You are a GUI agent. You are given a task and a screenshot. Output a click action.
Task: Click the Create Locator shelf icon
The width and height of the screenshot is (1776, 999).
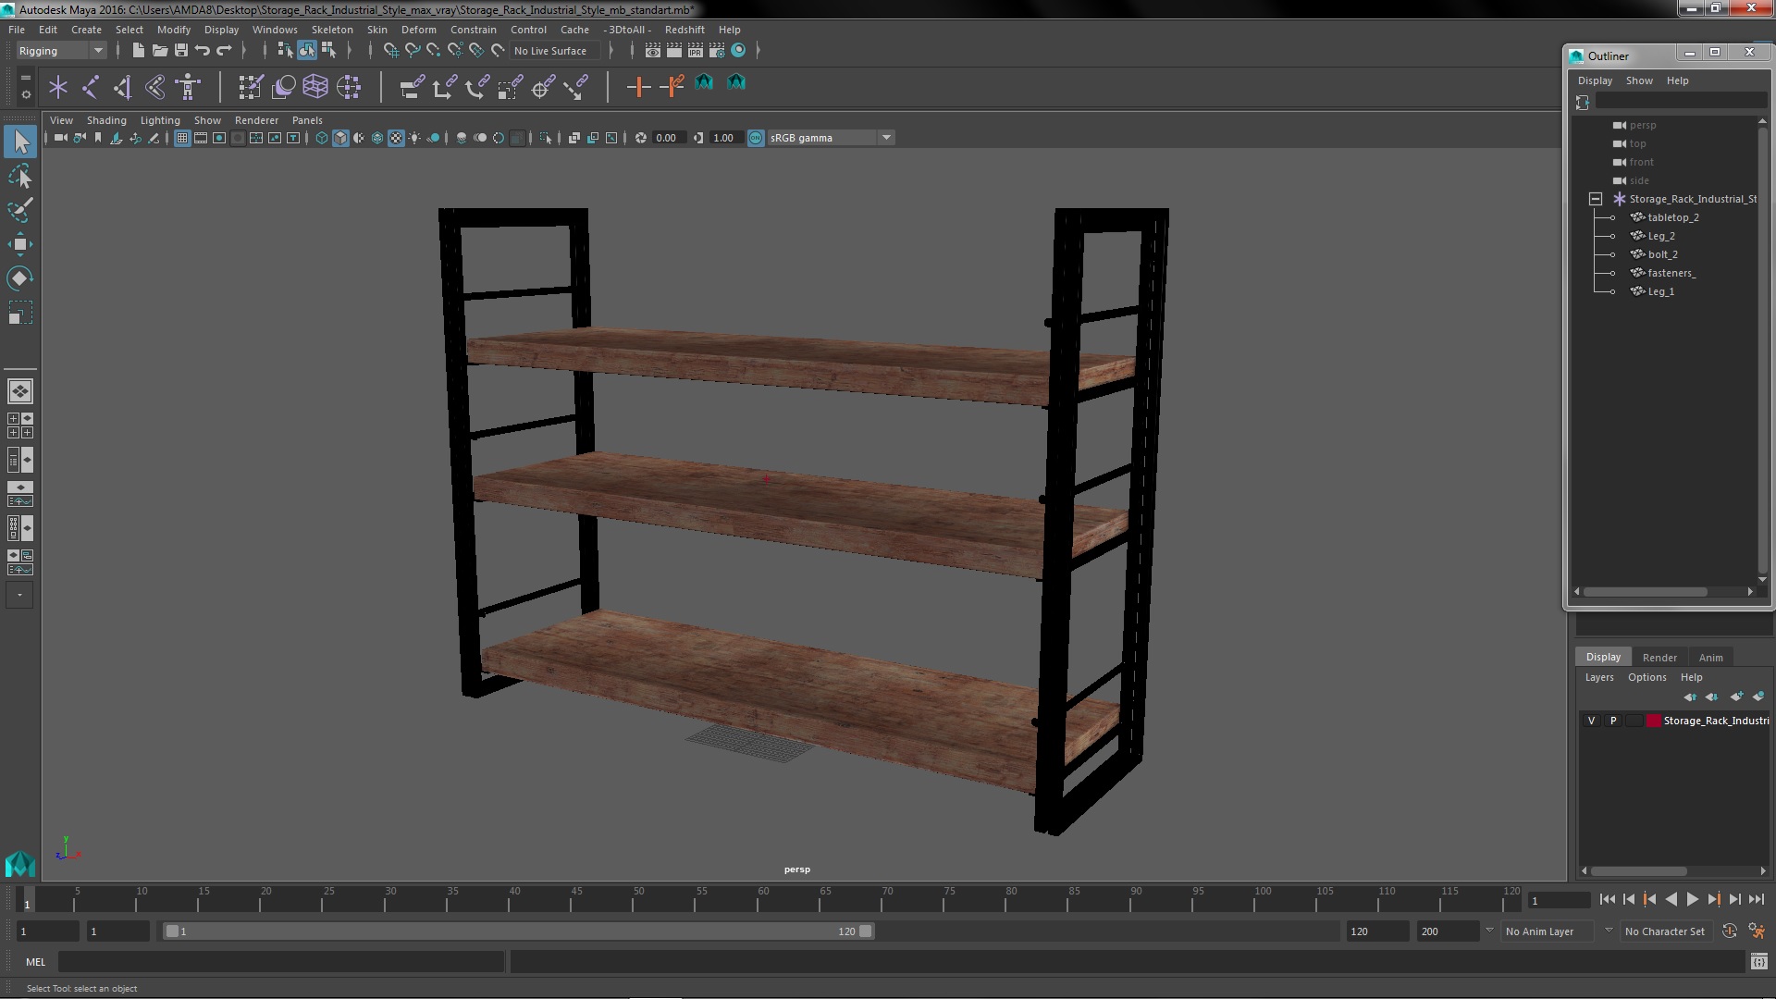[58, 87]
